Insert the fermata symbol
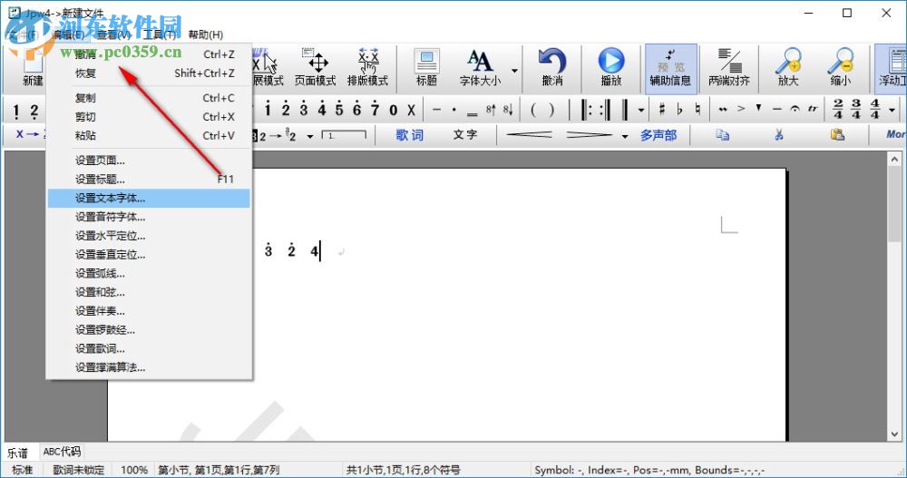The image size is (907, 478). 795,109
